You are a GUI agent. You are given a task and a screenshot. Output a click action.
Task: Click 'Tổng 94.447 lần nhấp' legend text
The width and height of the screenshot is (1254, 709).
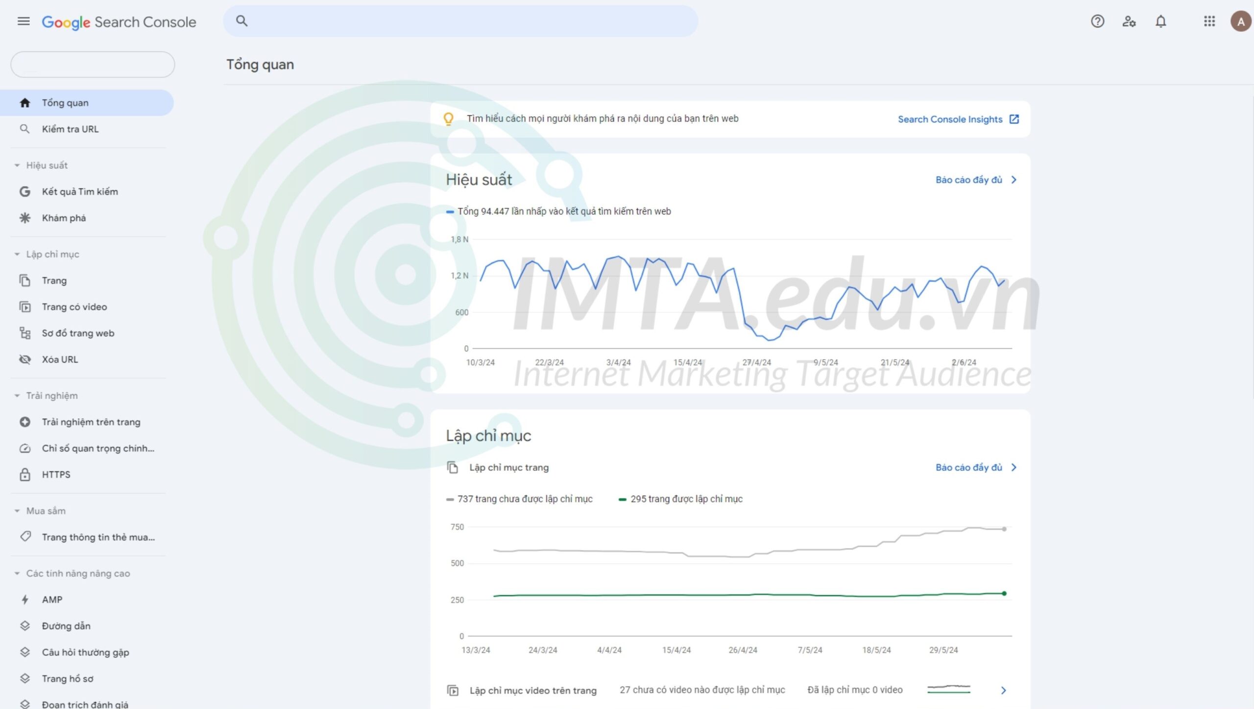pos(564,212)
